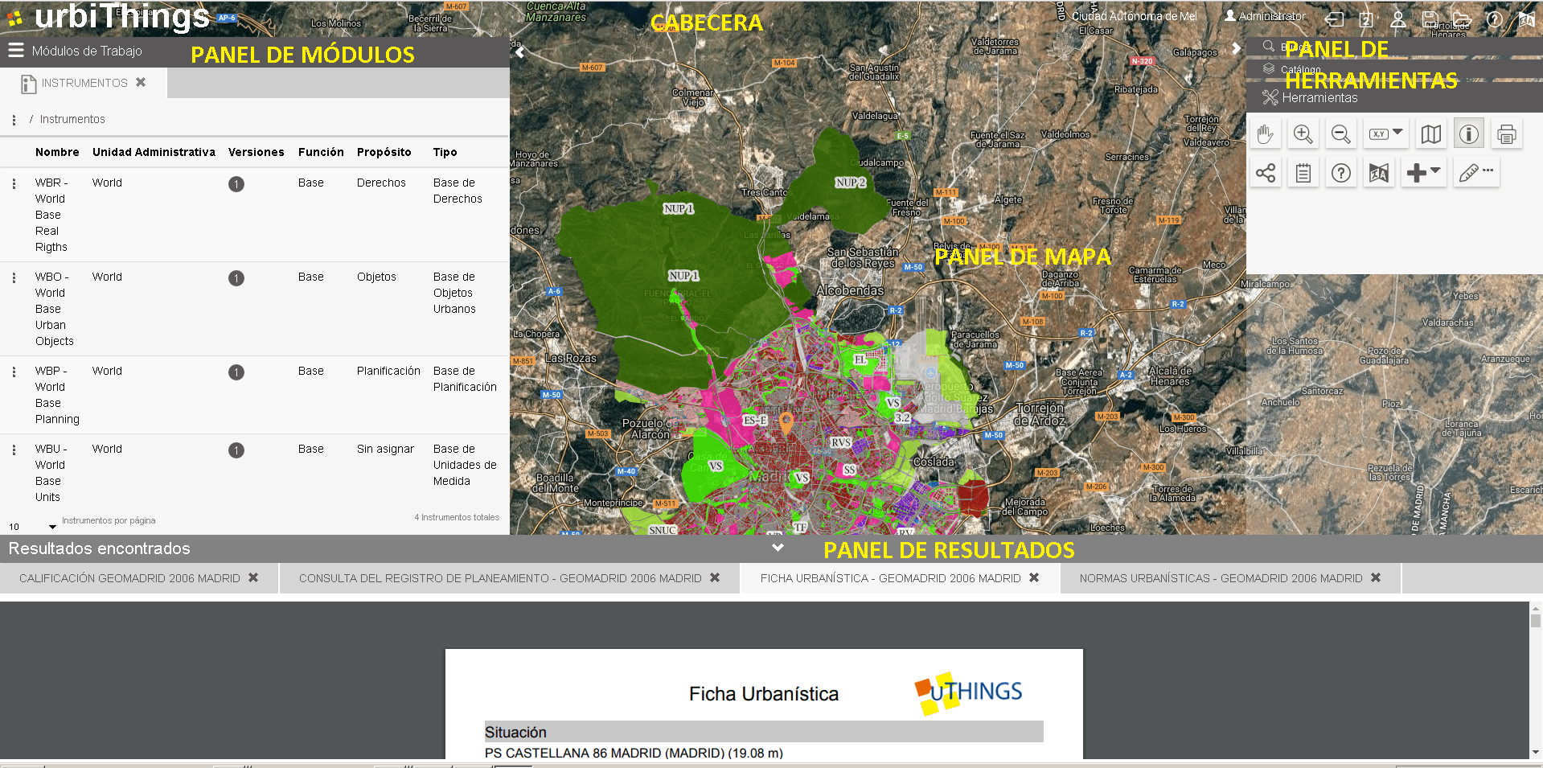Click the 'Objetos' purpose cell

coord(376,277)
